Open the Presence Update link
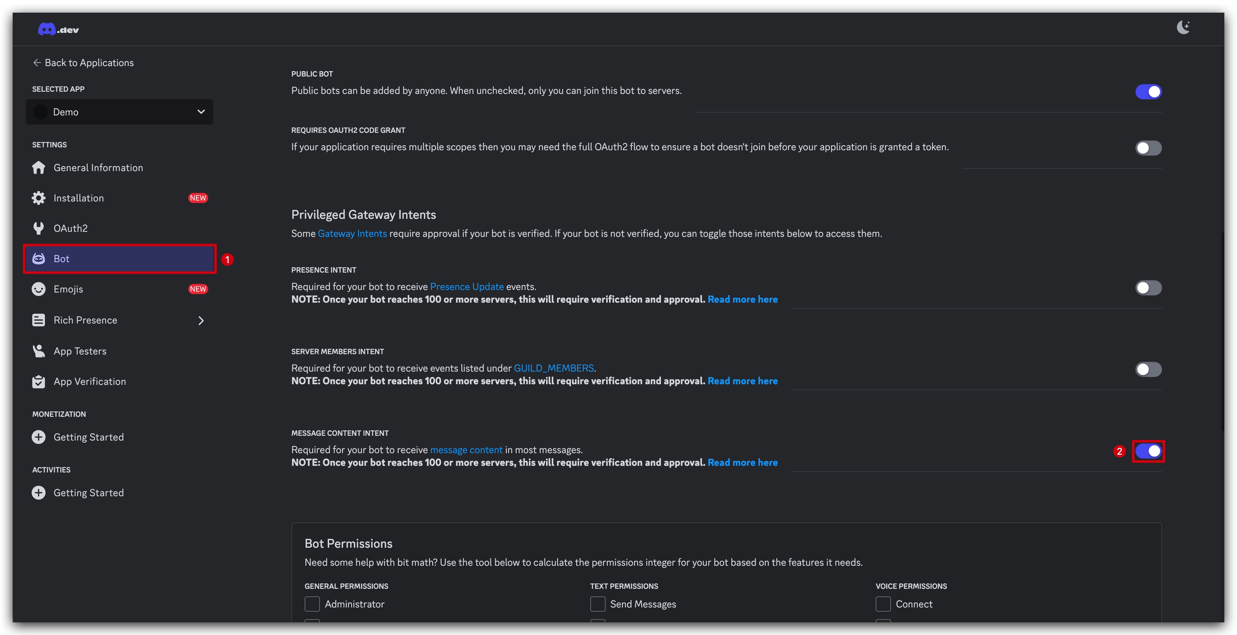 pyautogui.click(x=467, y=287)
